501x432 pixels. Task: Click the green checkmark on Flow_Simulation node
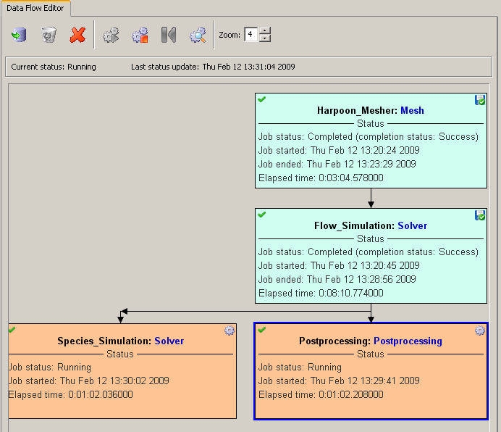point(261,215)
